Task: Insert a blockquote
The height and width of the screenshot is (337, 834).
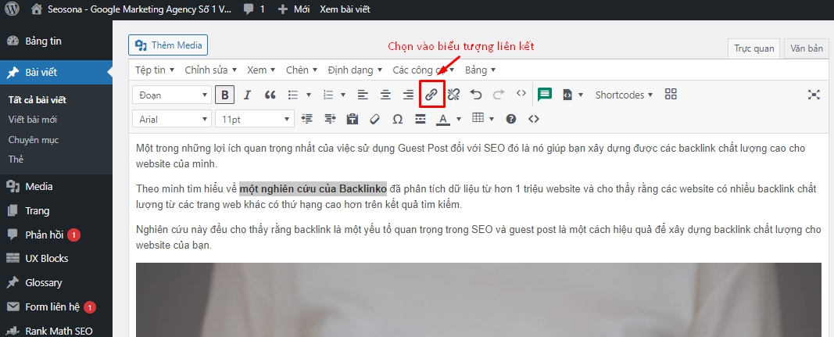Action: pos(270,95)
